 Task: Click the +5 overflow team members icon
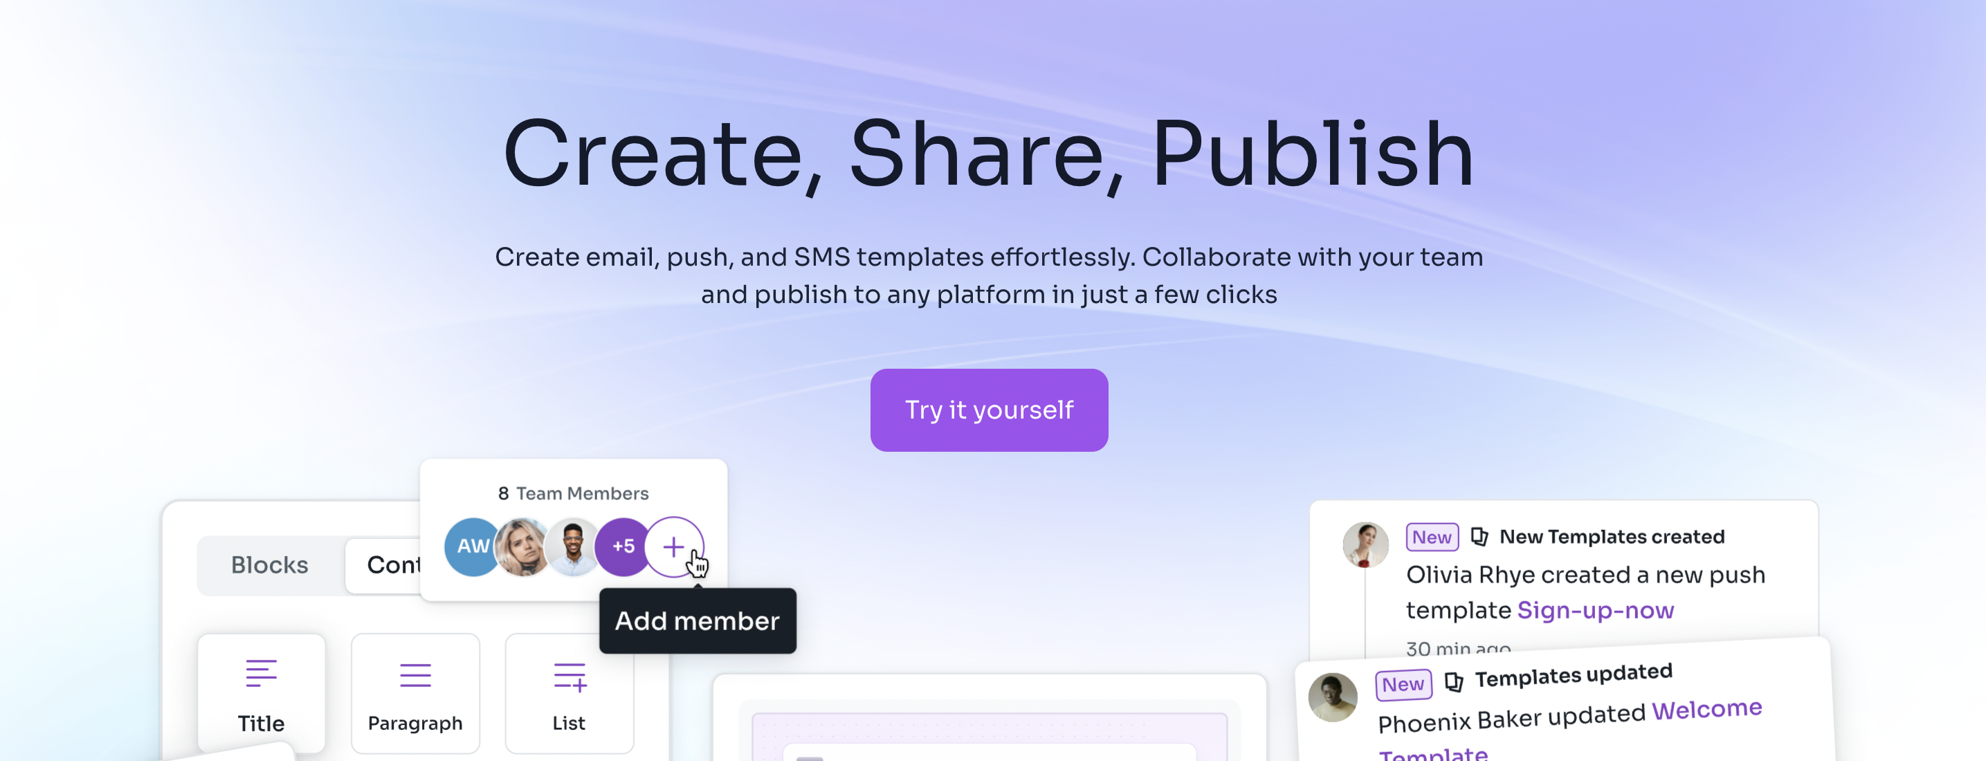pos(622,547)
